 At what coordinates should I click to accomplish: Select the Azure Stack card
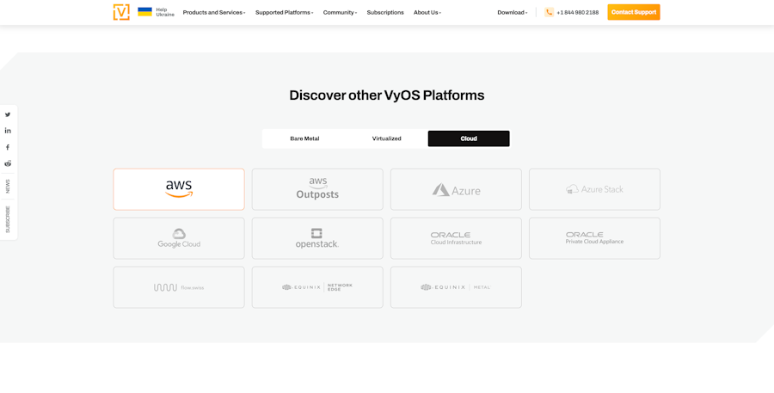click(594, 189)
